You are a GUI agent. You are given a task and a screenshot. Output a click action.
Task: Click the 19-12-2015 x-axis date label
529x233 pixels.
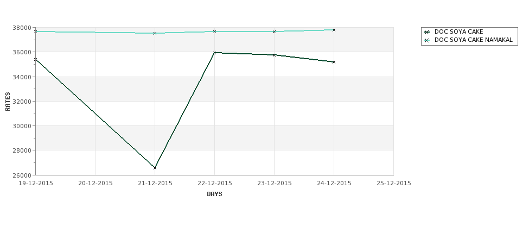35,184
